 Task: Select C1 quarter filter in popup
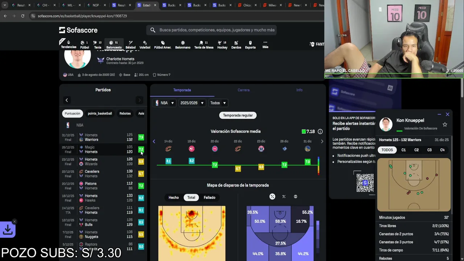tap(403, 150)
